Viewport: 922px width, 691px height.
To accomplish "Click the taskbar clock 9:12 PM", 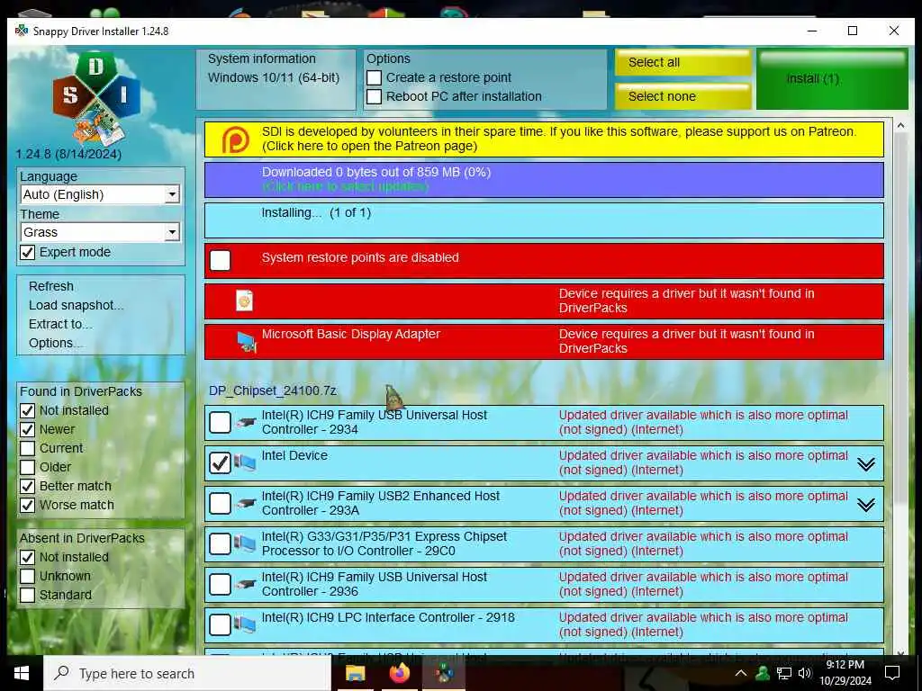I will [845, 673].
